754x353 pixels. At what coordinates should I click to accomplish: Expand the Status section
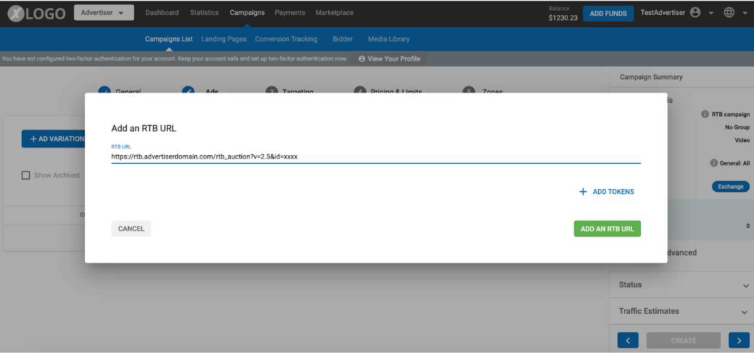coord(746,285)
